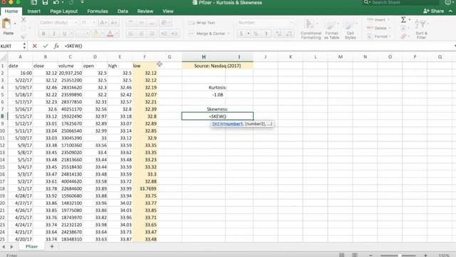Viewport: 456px width, 257px height.
Task: Open the Insert ribbon tab
Action: (x=33, y=11)
